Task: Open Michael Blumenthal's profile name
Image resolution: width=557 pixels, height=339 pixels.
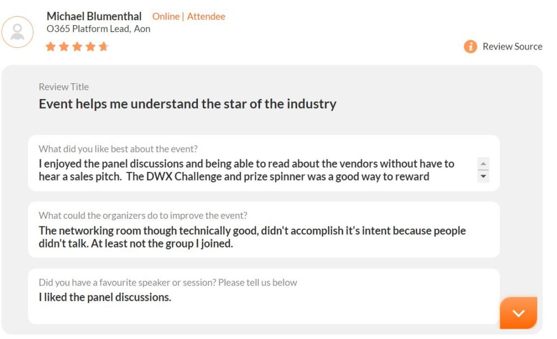Action: 94,16
